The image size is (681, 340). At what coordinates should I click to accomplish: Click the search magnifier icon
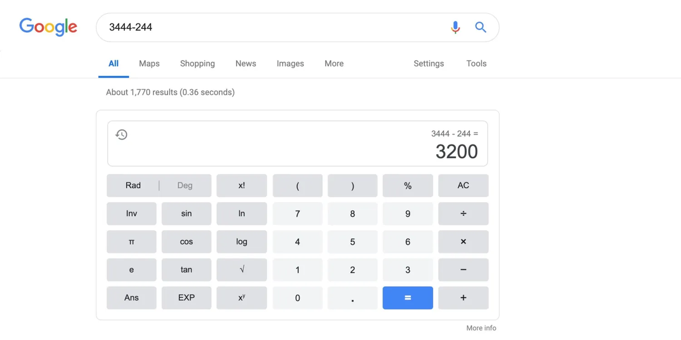point(480,27)
